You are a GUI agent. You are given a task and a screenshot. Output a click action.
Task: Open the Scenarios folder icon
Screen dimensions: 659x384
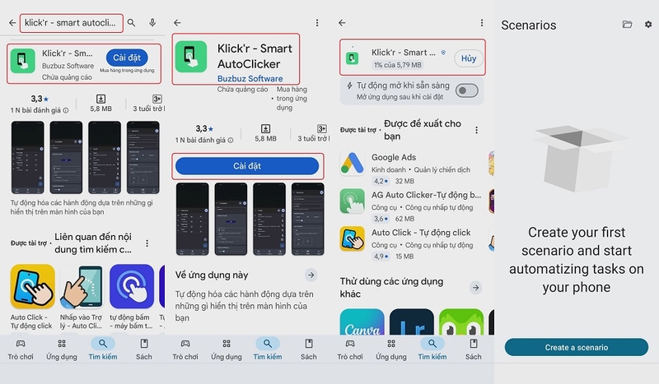pyautogui.click(x=627, y=25)
